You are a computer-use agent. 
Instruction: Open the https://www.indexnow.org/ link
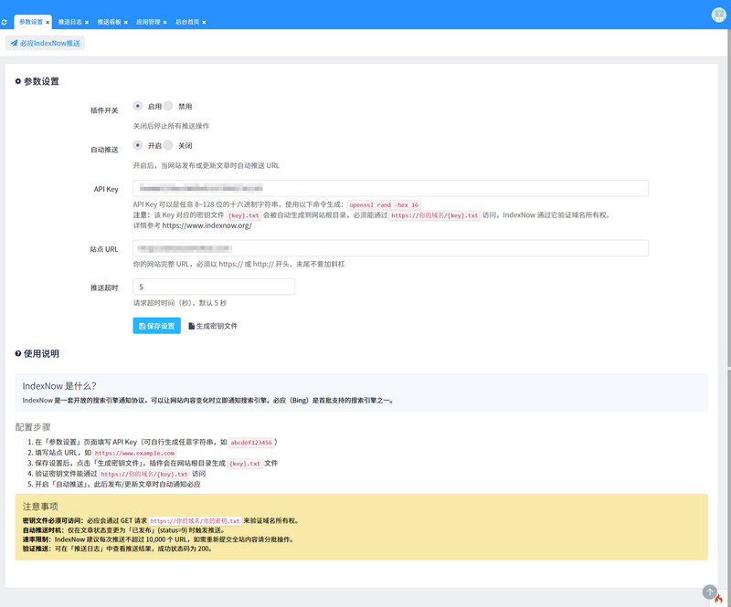pos(207,225)
